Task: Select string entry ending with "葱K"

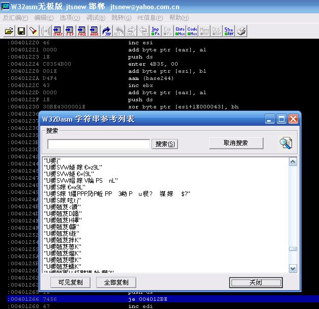Action: tap(63, 247)
